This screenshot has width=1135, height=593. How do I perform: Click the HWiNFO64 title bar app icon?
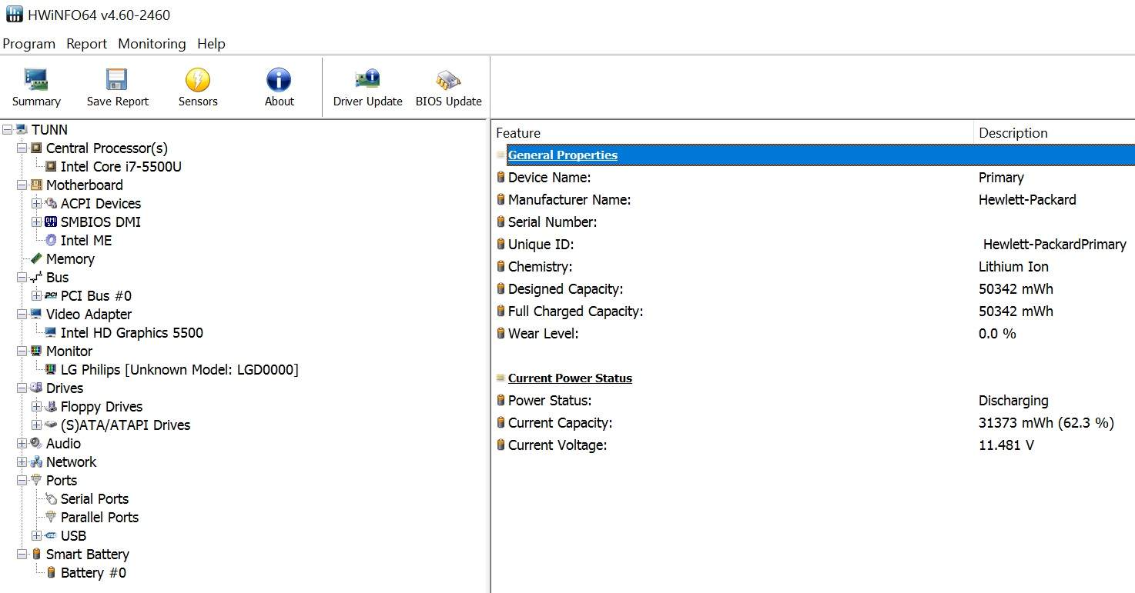(15, 15)
